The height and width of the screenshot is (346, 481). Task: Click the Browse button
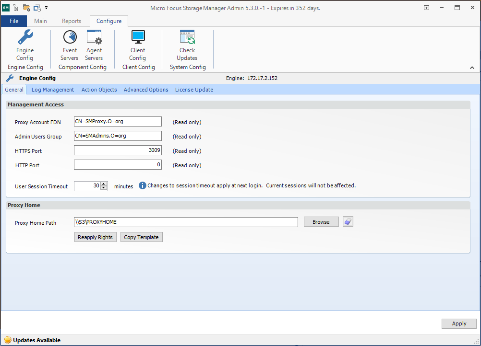tap(321, 222)
